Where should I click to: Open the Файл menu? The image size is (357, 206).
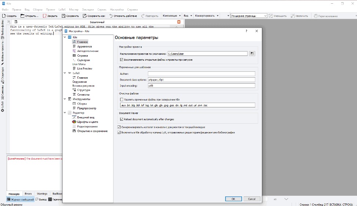click(x=5, y=10)
